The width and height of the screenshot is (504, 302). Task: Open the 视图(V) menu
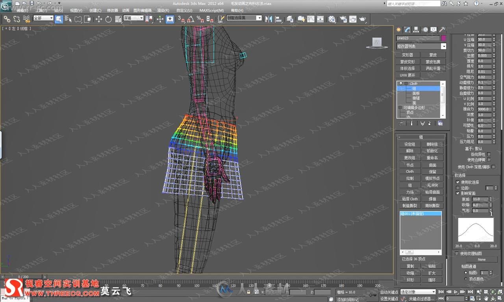(76, 11)
